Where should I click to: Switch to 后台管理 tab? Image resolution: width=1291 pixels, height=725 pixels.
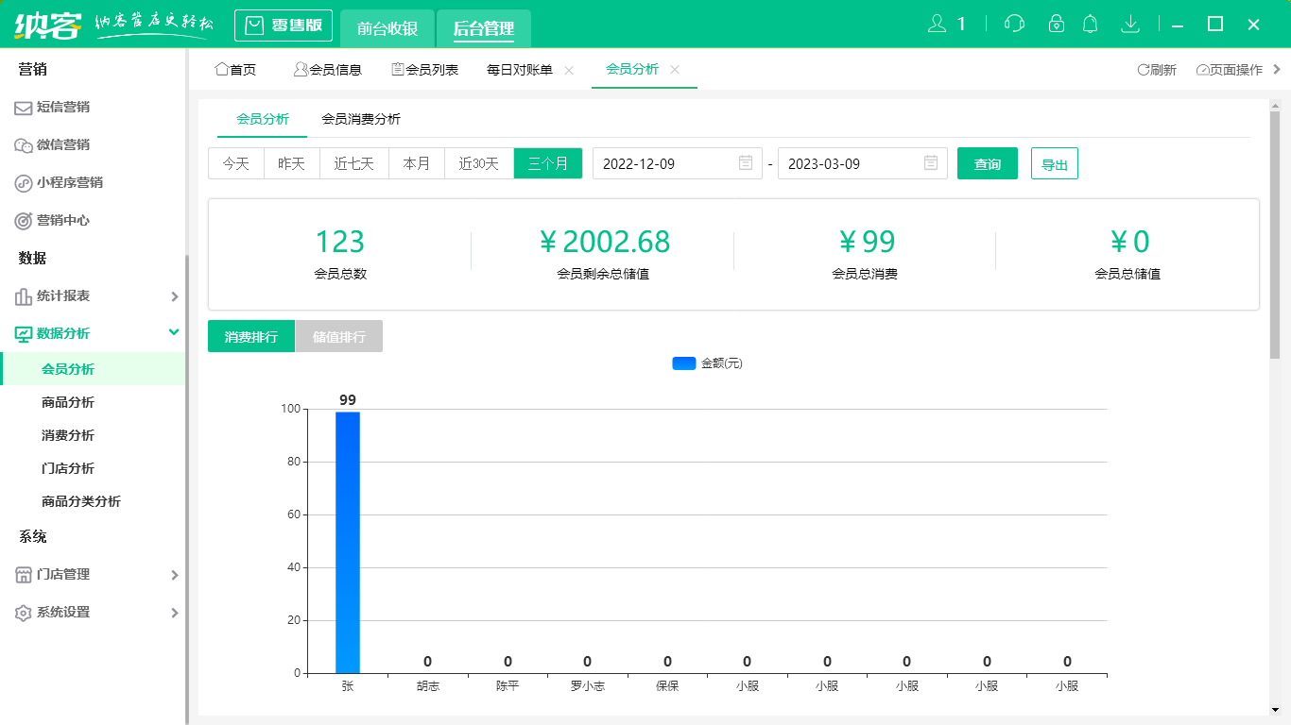(484, 28)
